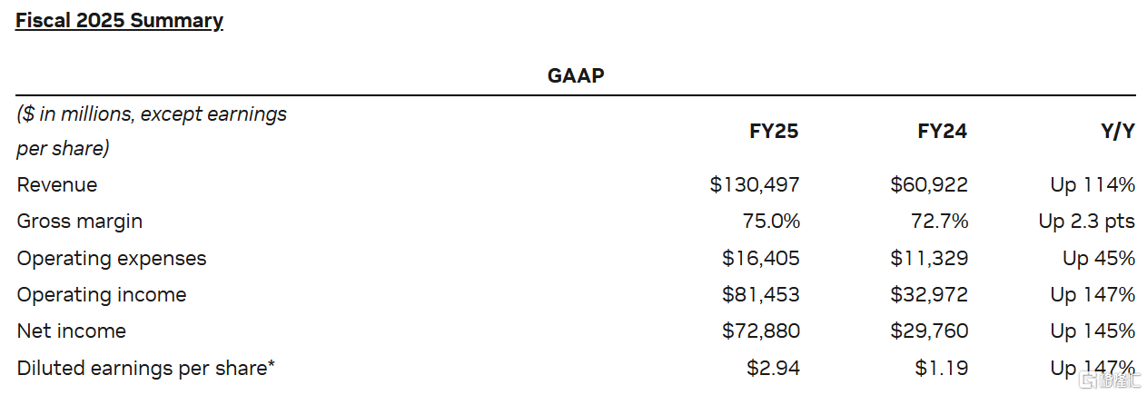Viewport: 1147px width, 395px height.
Task: Click the watermark logo icon at bottom right
Action: [x=1085, y=380]
